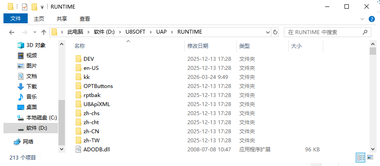Click the 96 KB size value

pyautogui.click(x=312, y=150)
